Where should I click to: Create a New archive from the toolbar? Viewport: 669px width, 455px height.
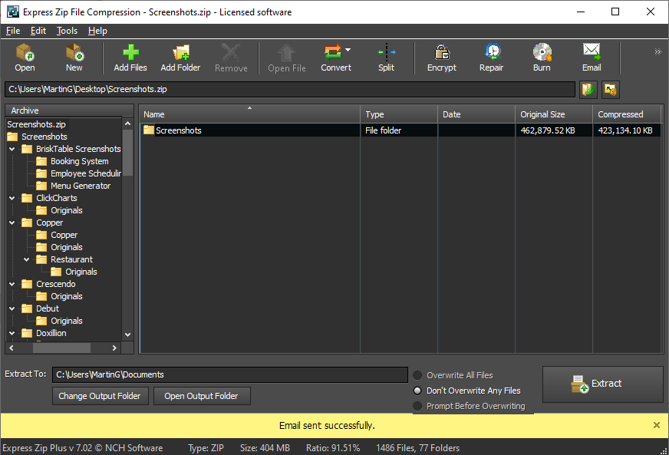point(74,58)
